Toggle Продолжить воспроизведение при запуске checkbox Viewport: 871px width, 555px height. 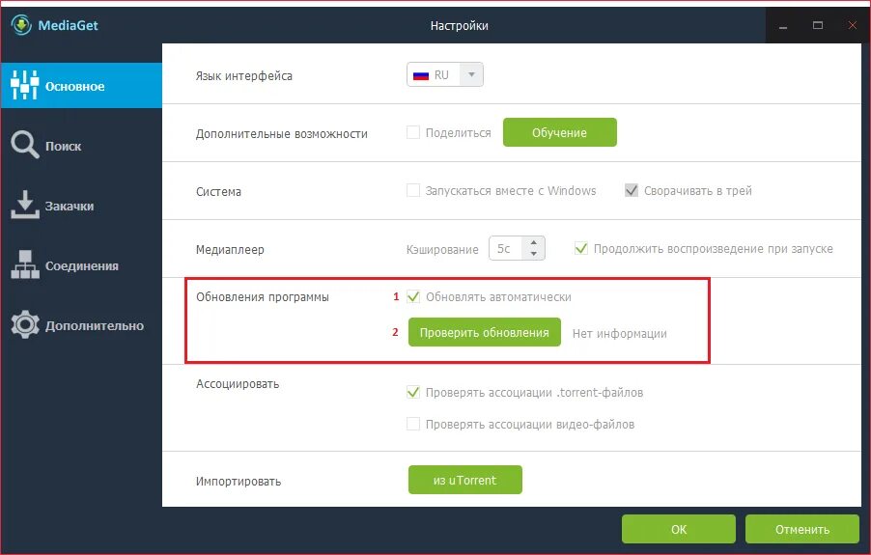coord(581,248)
